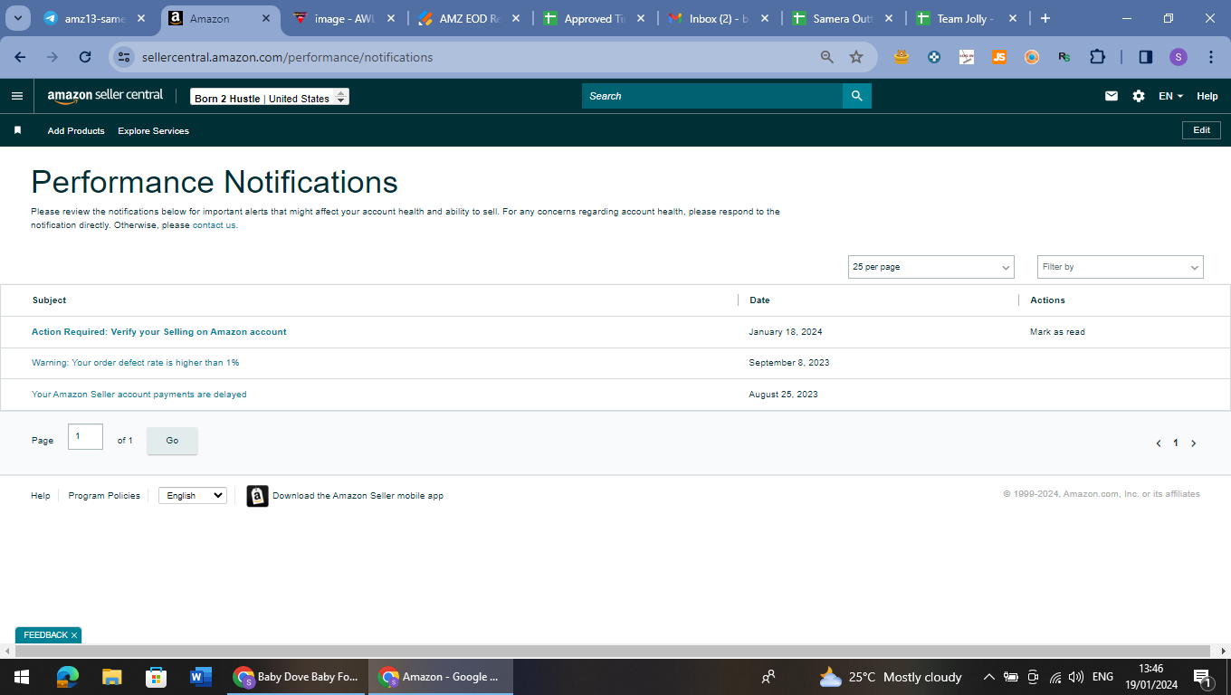Click the Edit button
The height and width of the screenshot is (695, 1231).
coord(1201,130)
